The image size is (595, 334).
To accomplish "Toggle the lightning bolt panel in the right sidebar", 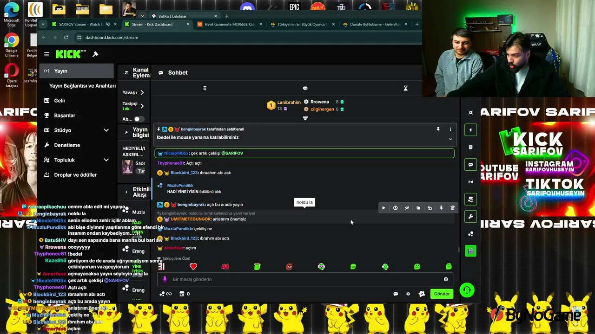I will [470, 130].
